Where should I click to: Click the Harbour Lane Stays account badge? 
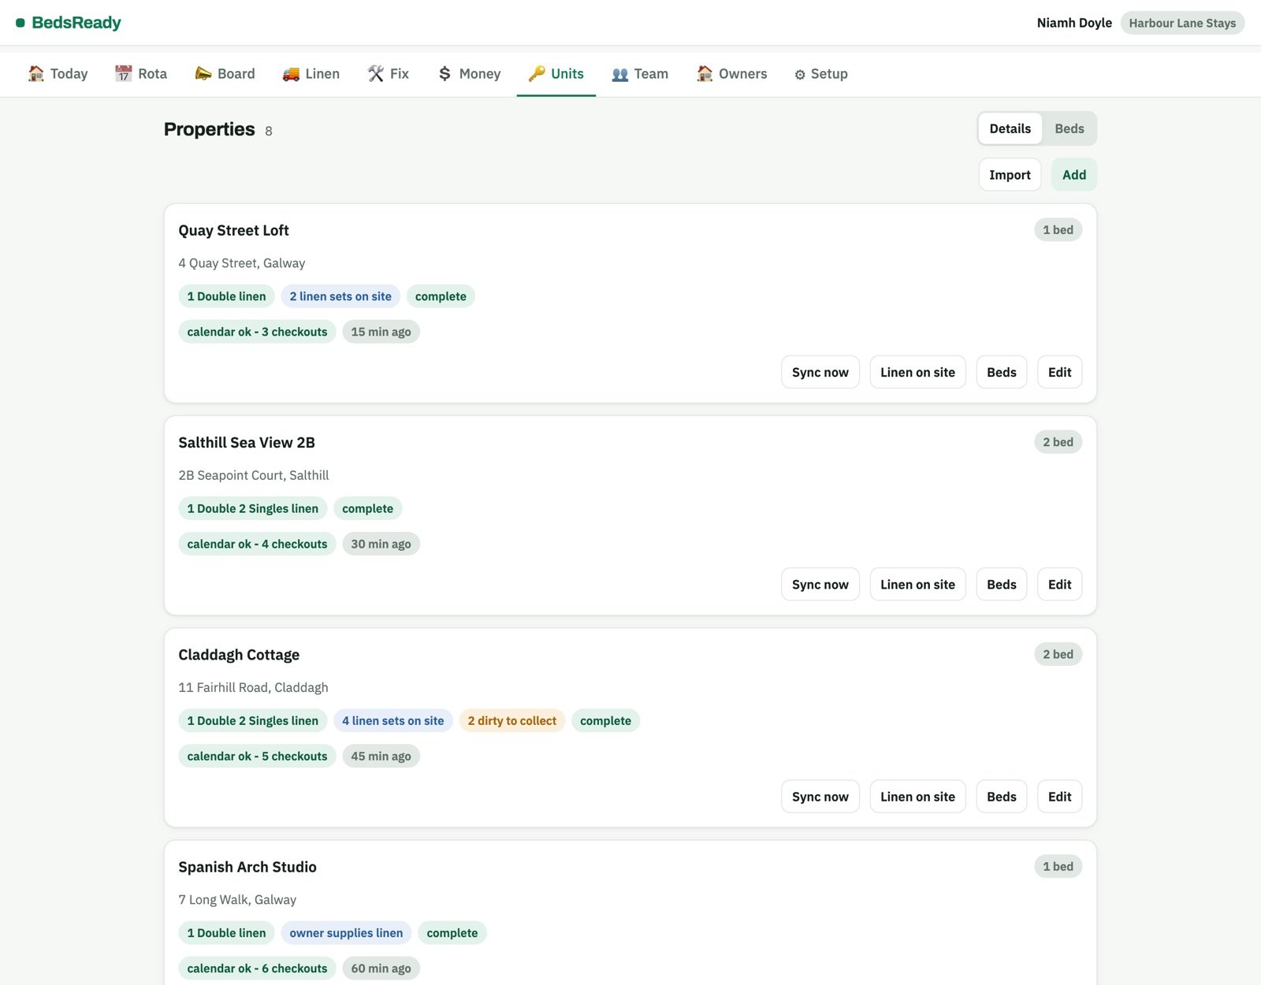(x=1182, y=23)
